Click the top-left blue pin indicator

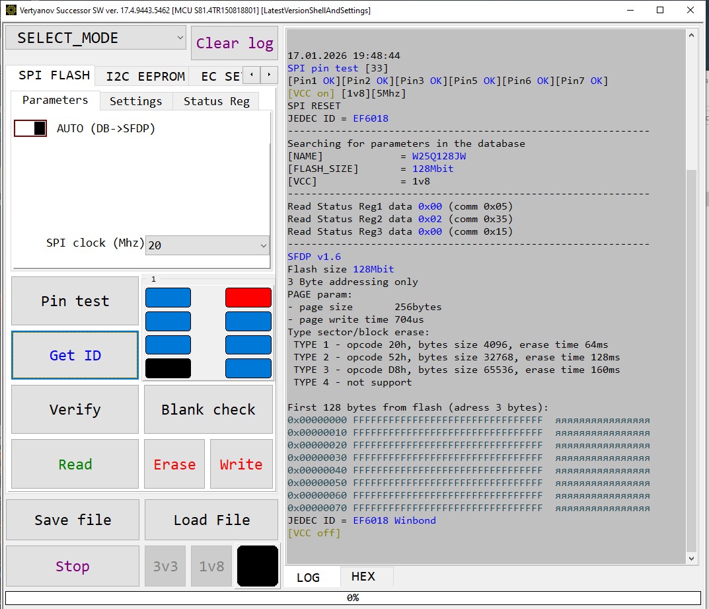(168, 298)
